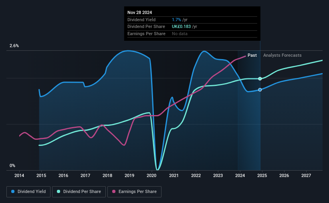Toggle the Earnings Per Share legend button
Image resolution: width=329 pixels, height=203 pixels.
135,192
